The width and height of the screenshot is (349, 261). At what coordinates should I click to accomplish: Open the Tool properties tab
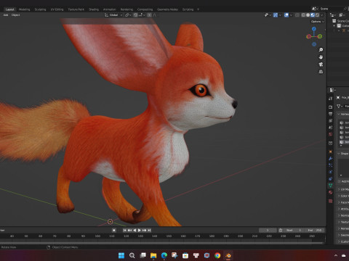(330, 99)
